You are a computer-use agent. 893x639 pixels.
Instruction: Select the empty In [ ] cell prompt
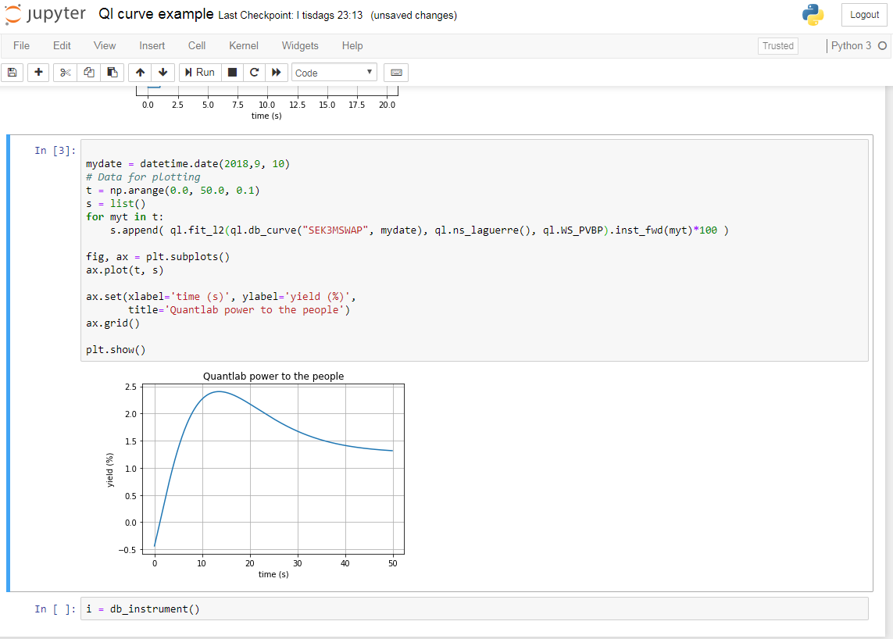[55, 609]
